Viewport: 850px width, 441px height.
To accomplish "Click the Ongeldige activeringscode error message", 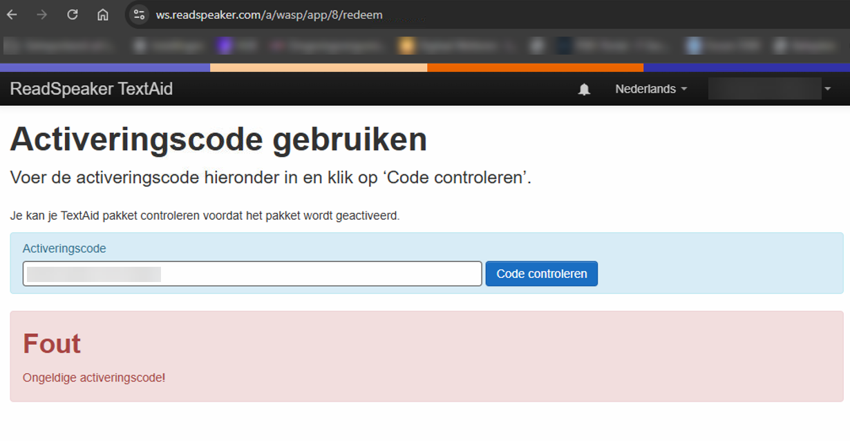I will (93, 377).
